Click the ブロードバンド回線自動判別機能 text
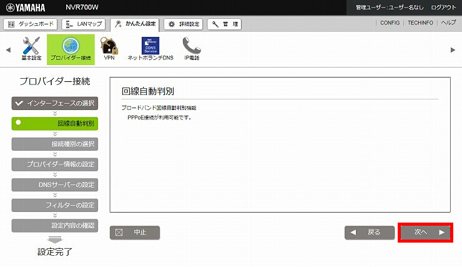Image resolution: width=462 pixels, height=267 pixels. [x=159, y=108]
